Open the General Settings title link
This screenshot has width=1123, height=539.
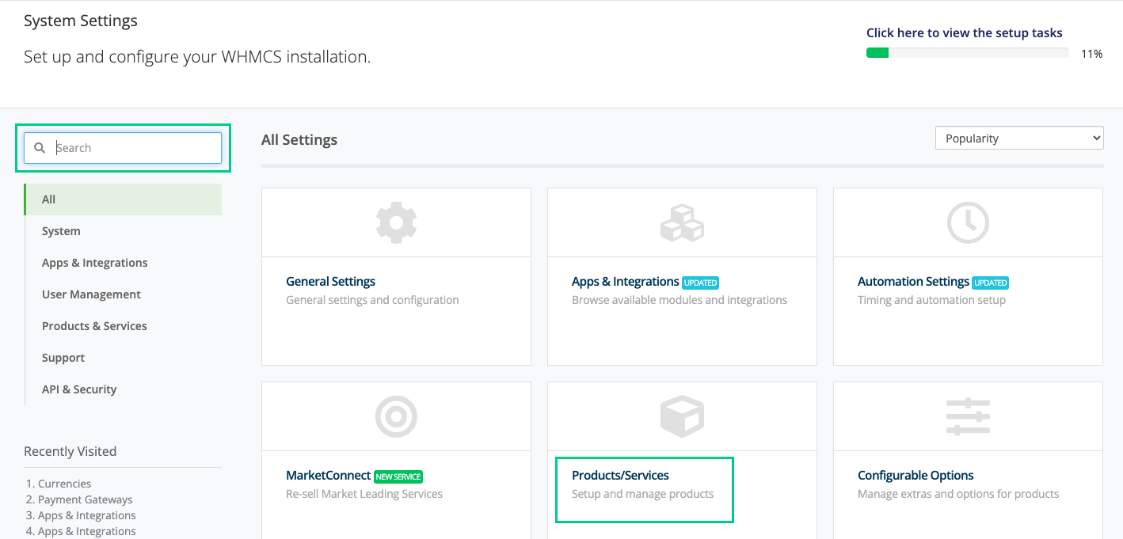pyautogui.click(x=330, y=281)
